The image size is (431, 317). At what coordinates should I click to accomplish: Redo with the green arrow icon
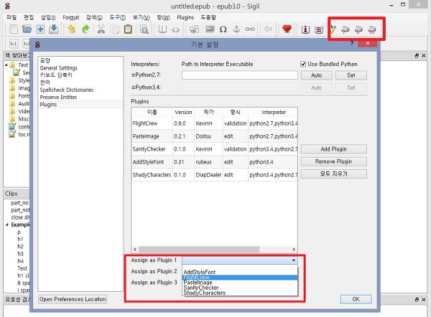coord(85,29)
